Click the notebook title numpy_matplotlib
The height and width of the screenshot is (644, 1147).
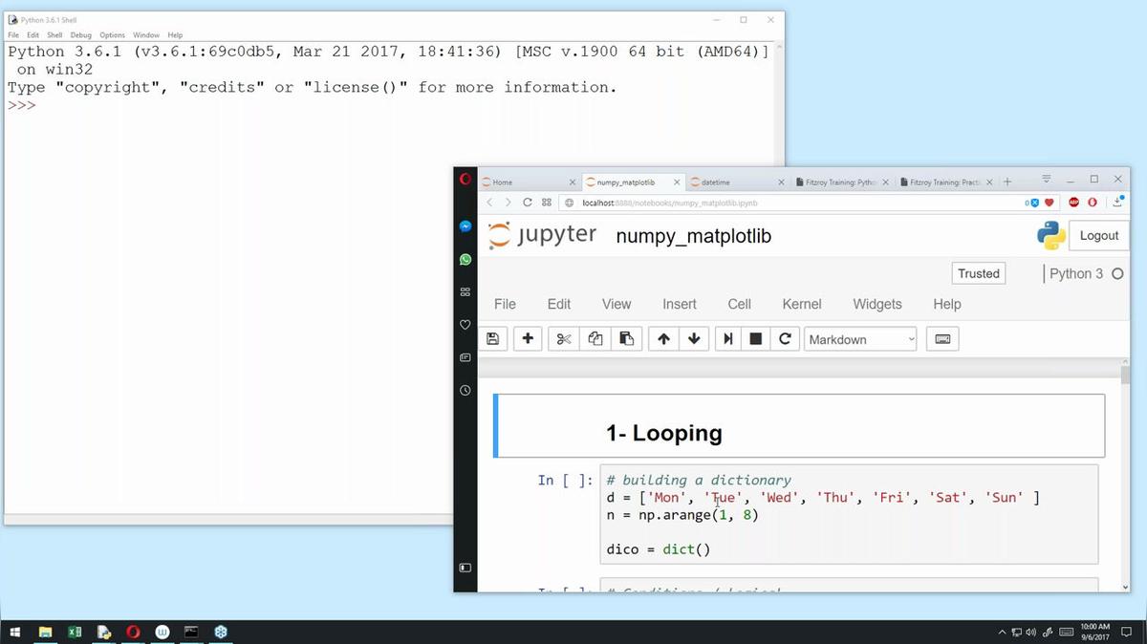pos(694,236)
